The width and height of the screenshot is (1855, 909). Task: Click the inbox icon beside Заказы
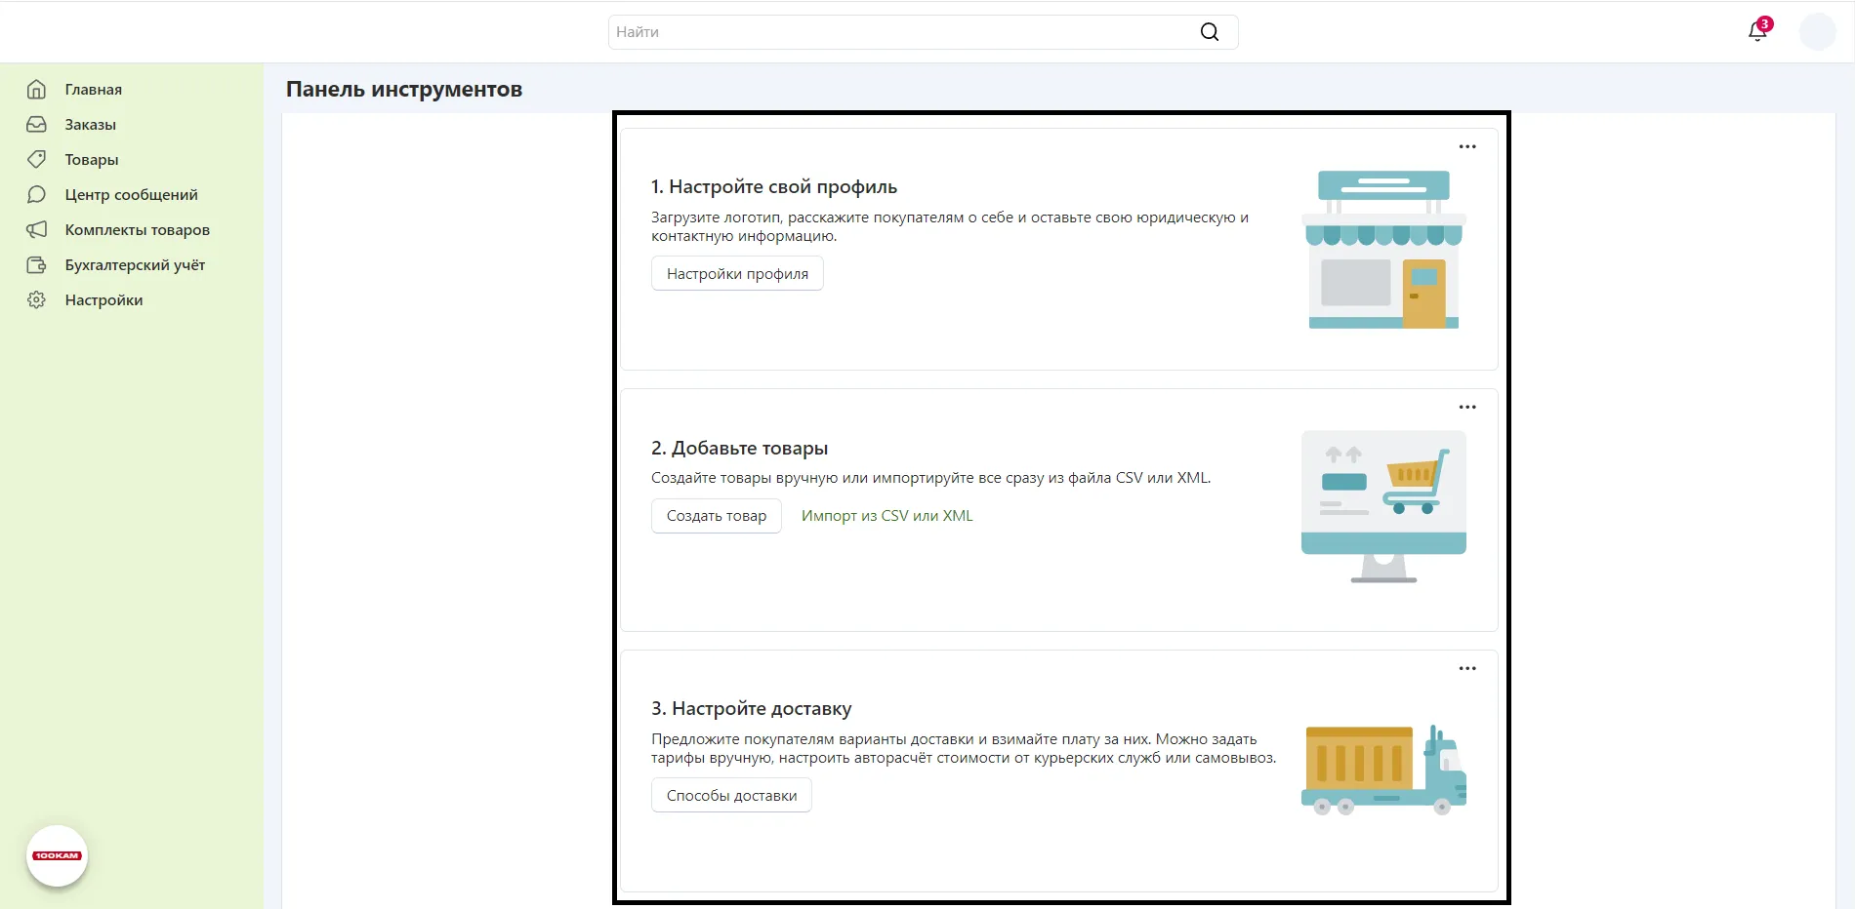pyautogui.click(x=36, y=125)
